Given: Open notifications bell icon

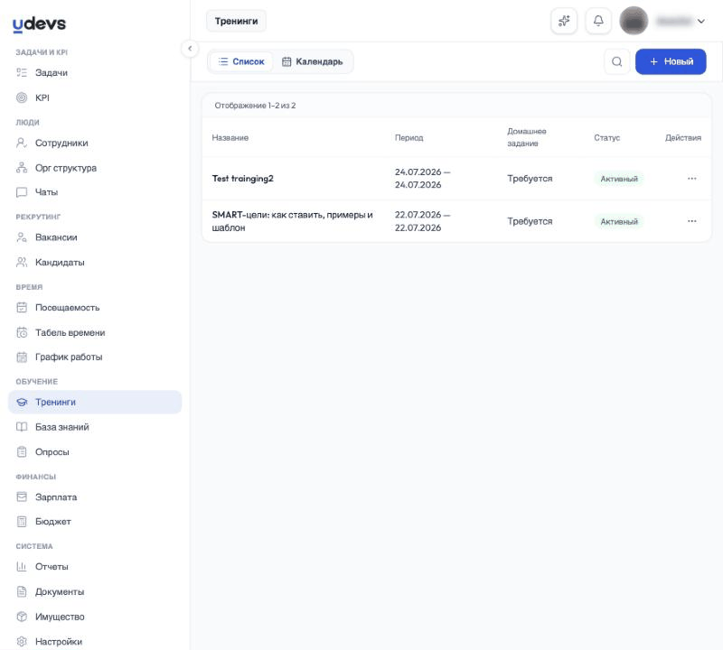Looking at the screenshot, I should 598,21.
